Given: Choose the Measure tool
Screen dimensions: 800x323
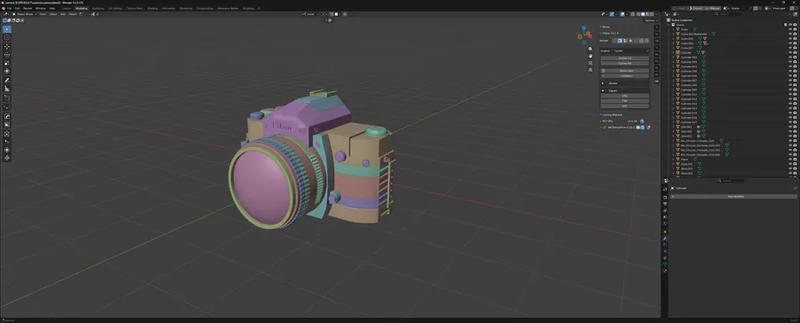Looking at the screenshot, I should 6,89.
